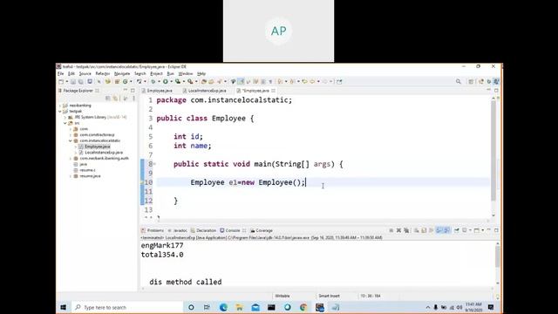Minimize the Package Explorer view
Screen dimensions: 558x314
[x=126, y=91]
